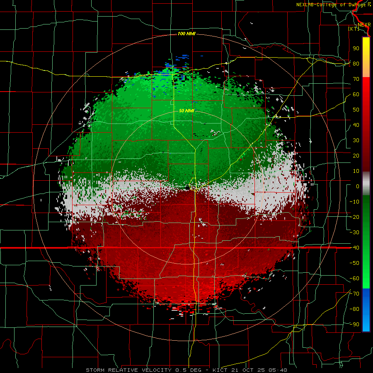Click the 20 value on velocity scale

356,156
